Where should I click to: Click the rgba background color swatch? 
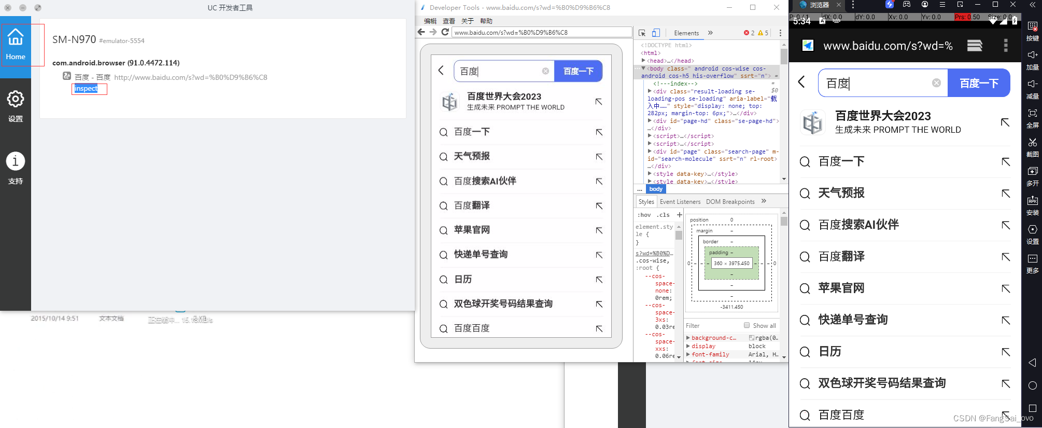[x=752, y=338]
